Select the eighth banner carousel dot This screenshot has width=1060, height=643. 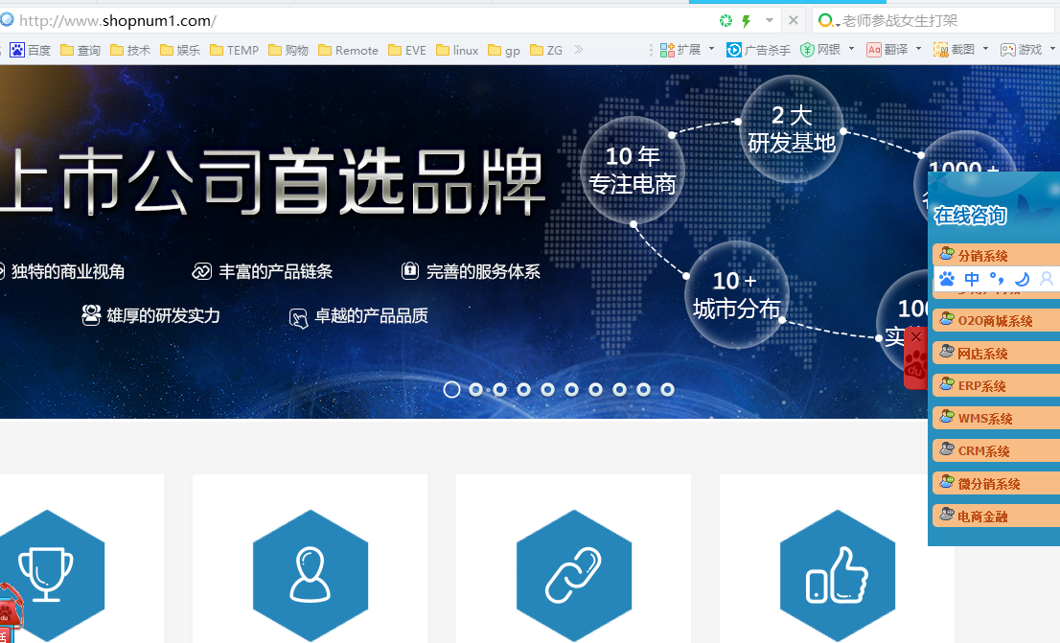[x=620, y=389]
